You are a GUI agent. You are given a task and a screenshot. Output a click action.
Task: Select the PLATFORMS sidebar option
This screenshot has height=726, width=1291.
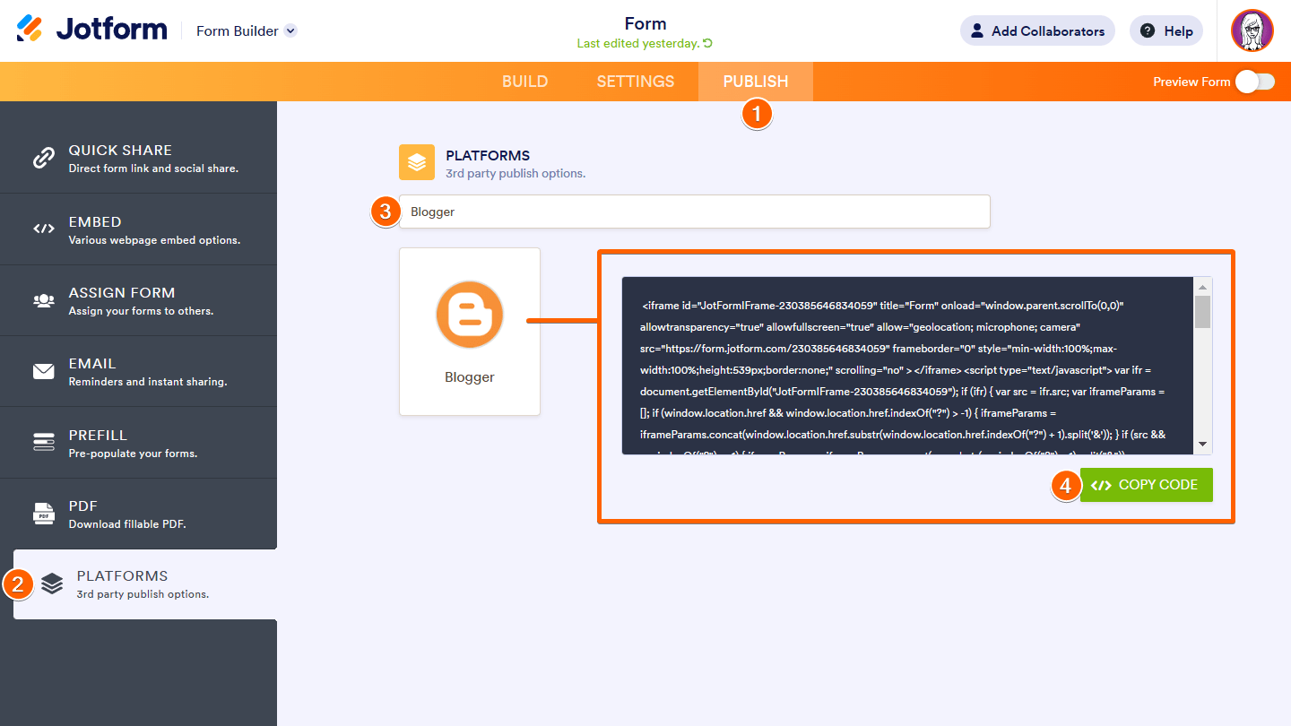click(145, 584)
